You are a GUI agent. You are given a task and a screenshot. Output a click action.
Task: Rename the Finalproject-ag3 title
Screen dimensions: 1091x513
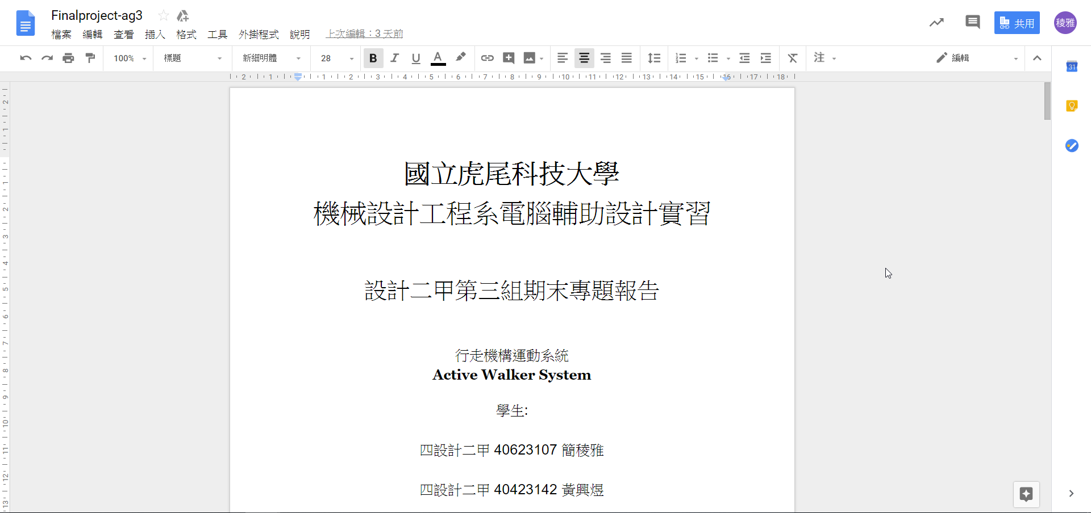pos(97,16)
